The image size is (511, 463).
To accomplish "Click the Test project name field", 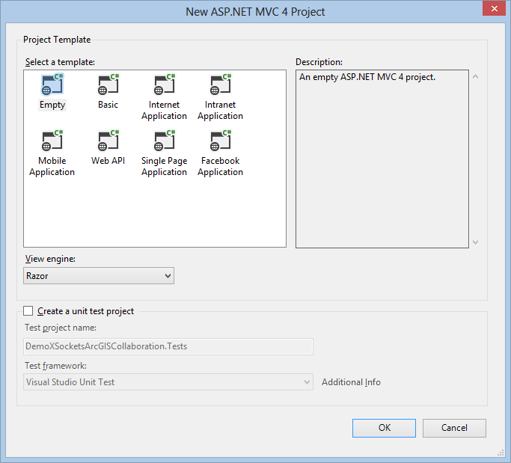I will click(x=168, y=346).
